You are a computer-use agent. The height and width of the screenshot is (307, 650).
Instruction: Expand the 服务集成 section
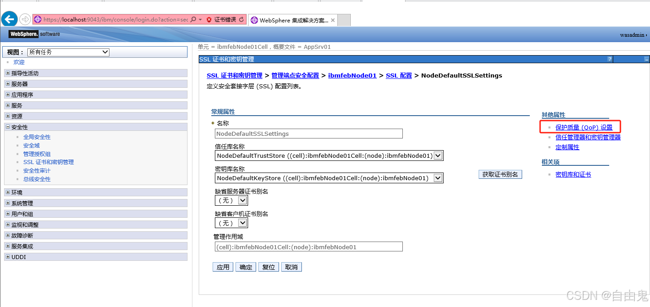pyautogui.click(x=8, y=246)
